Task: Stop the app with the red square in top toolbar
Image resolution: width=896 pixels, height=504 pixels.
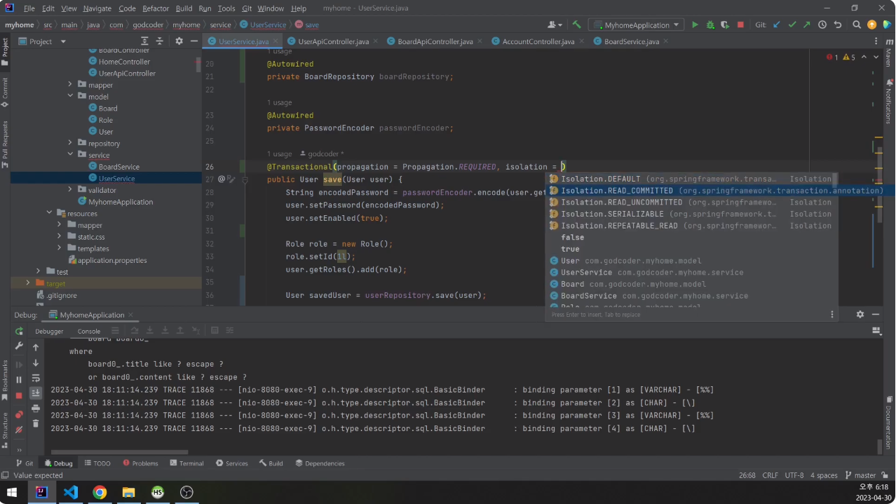Action: tap(740, 25)
